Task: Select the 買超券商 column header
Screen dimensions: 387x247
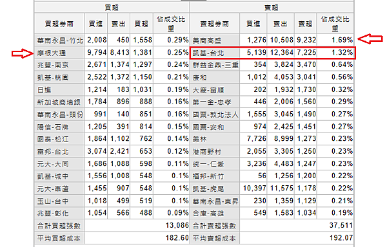Action: (59, 24)
